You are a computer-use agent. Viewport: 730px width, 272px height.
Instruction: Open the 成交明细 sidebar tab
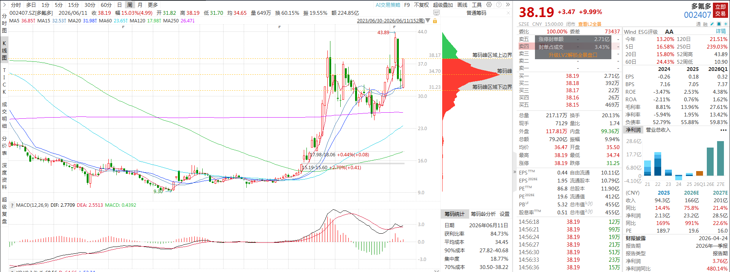click(4, 115)
